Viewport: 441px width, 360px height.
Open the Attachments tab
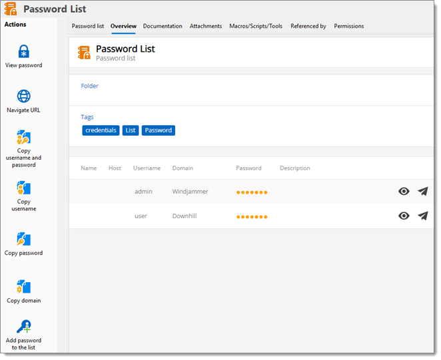point(206,27)
